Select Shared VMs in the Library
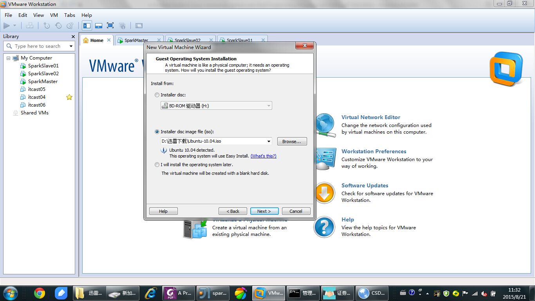Viewport: 535px width, 301px height. (34, 113)
